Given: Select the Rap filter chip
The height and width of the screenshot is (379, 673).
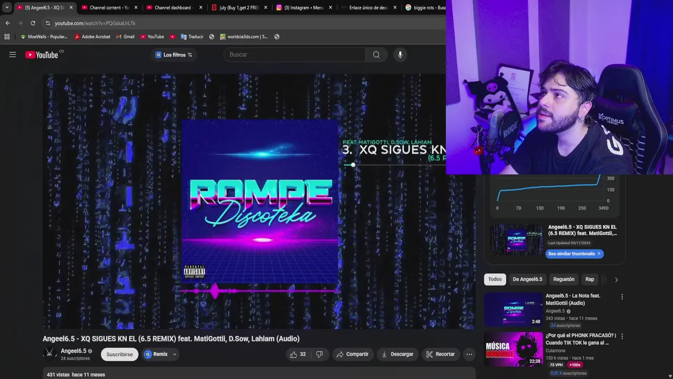Looking at the screenshot, I should pyautogui.click(x=590, y=280).
